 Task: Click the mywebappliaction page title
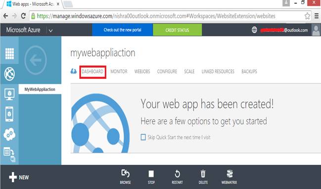pos(103,53)
